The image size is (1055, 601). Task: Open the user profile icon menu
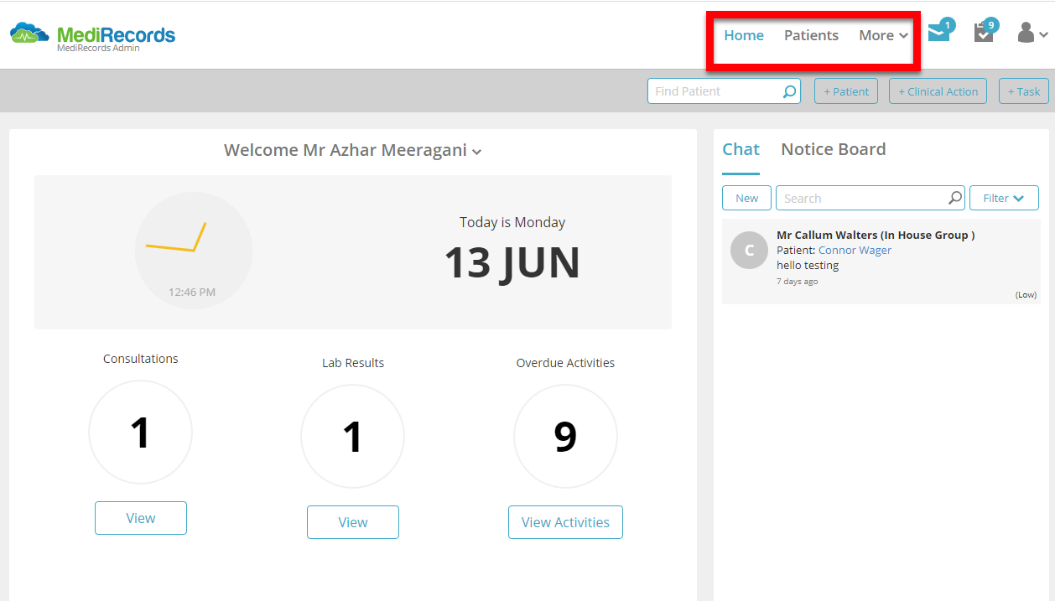1032,34
